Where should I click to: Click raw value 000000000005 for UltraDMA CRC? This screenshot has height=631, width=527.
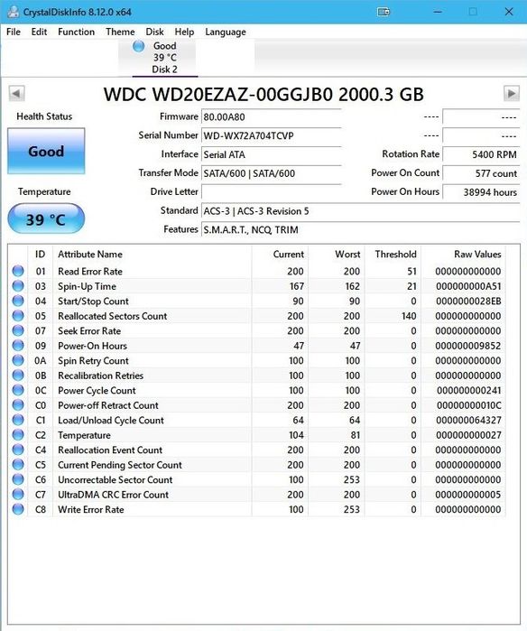point(468,495)
